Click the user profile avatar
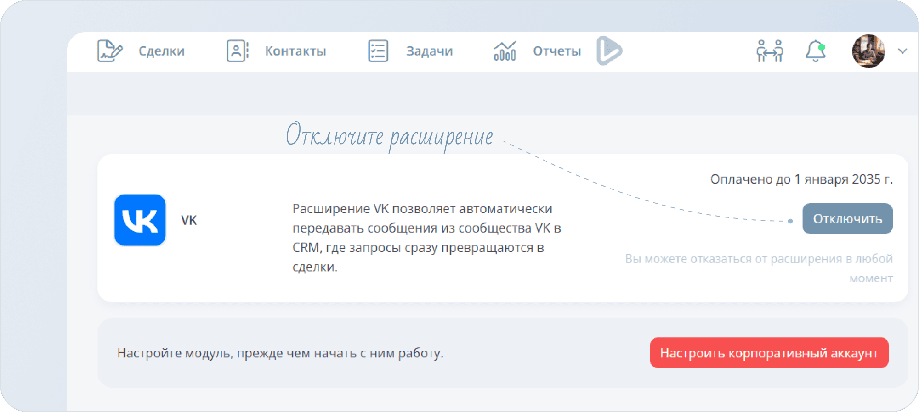The width and height of the screenshot is (919, 412). (x=868, y=51)
